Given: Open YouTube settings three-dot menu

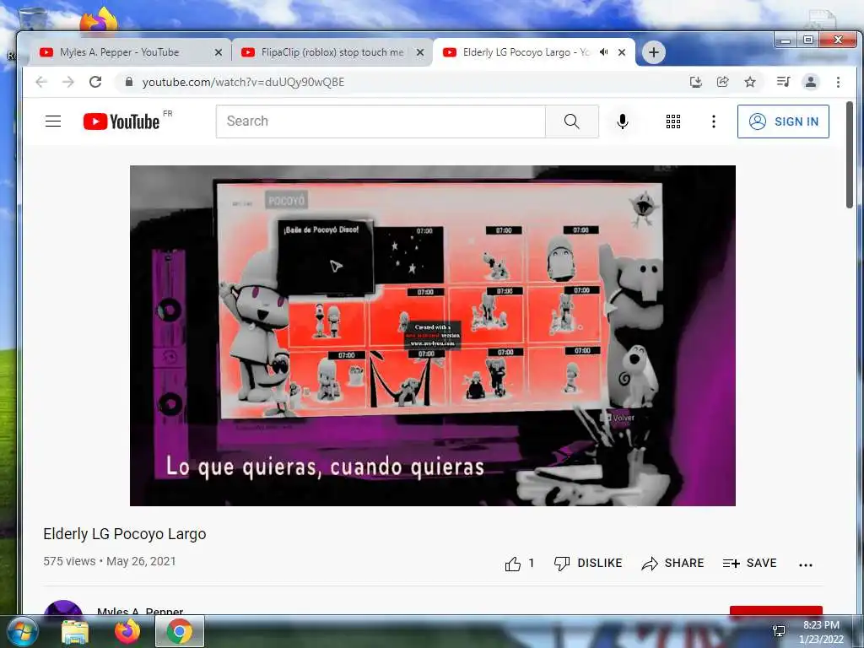Looking at the screenshot, I should pyautogui.click(x=714, y=121).
